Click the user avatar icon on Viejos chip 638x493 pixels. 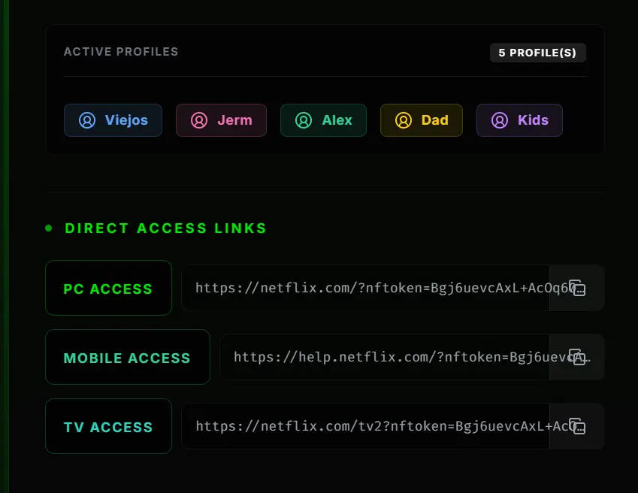[x=87, y=120]
